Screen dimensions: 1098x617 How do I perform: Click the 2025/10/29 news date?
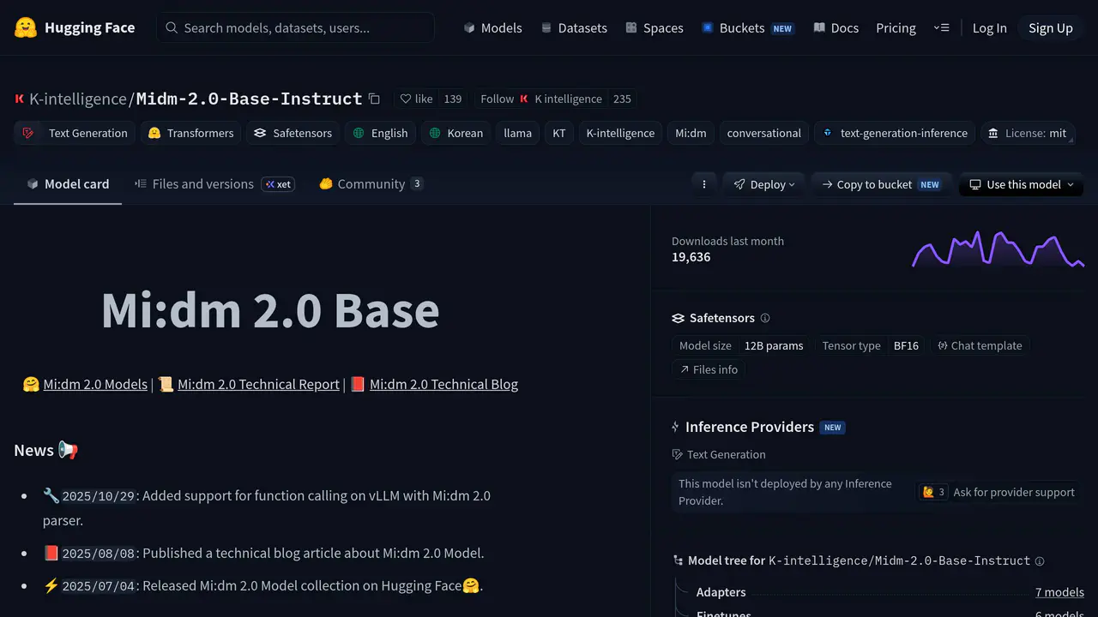(99, 496)
